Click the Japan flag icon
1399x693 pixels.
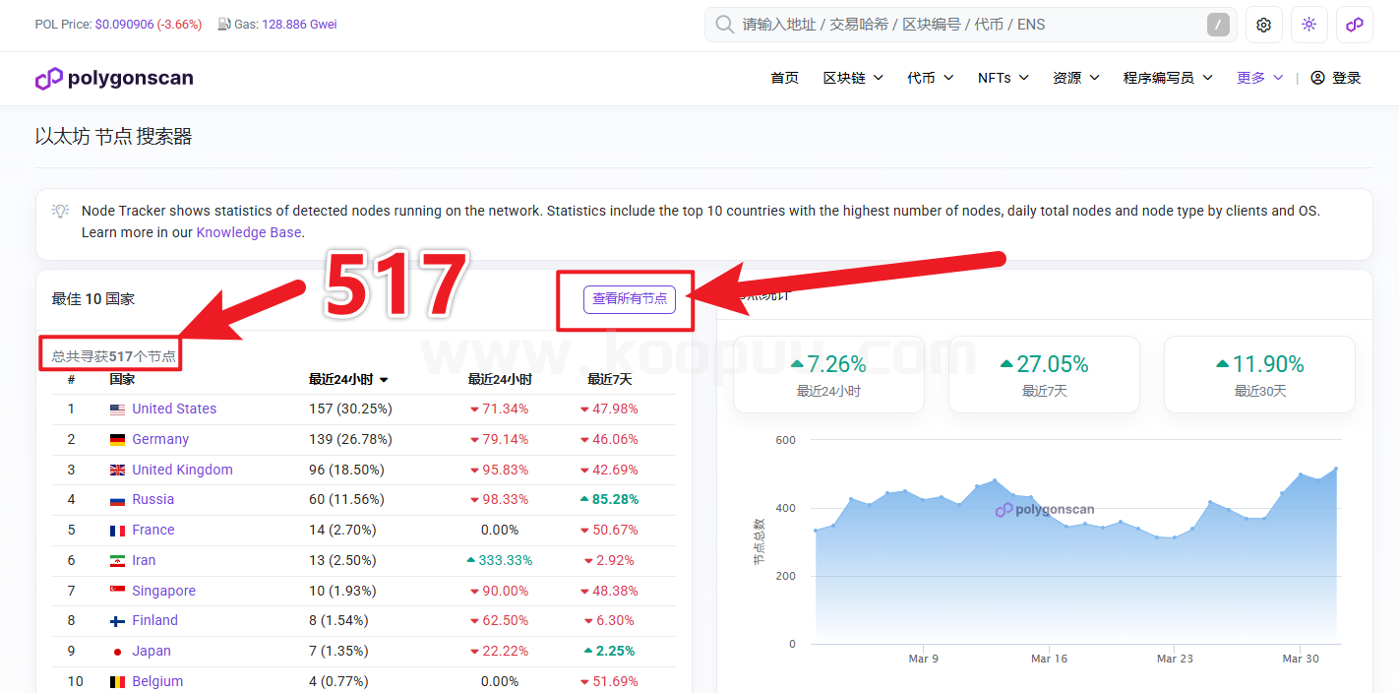click(x=117, y=652)
